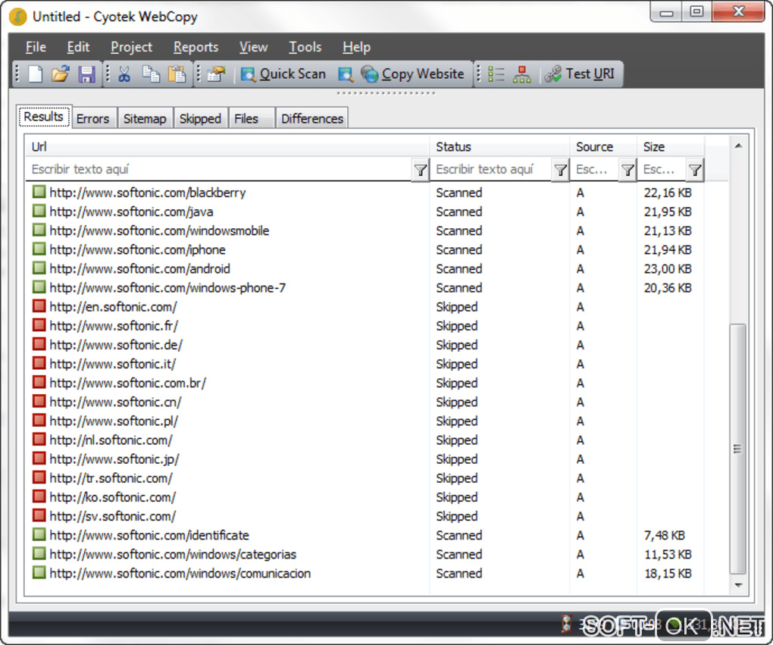
Task: Select the www.softonic.de row
Action: click(x=365, y=345)
